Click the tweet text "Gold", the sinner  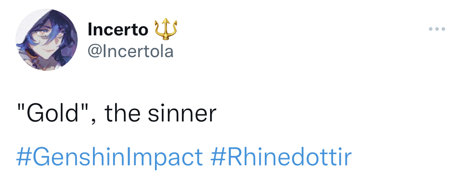pyautogui.click(x=116, y=114)
